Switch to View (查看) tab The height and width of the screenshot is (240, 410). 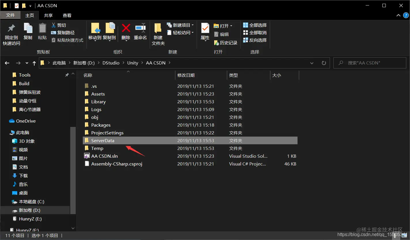[x=67, y=15]
